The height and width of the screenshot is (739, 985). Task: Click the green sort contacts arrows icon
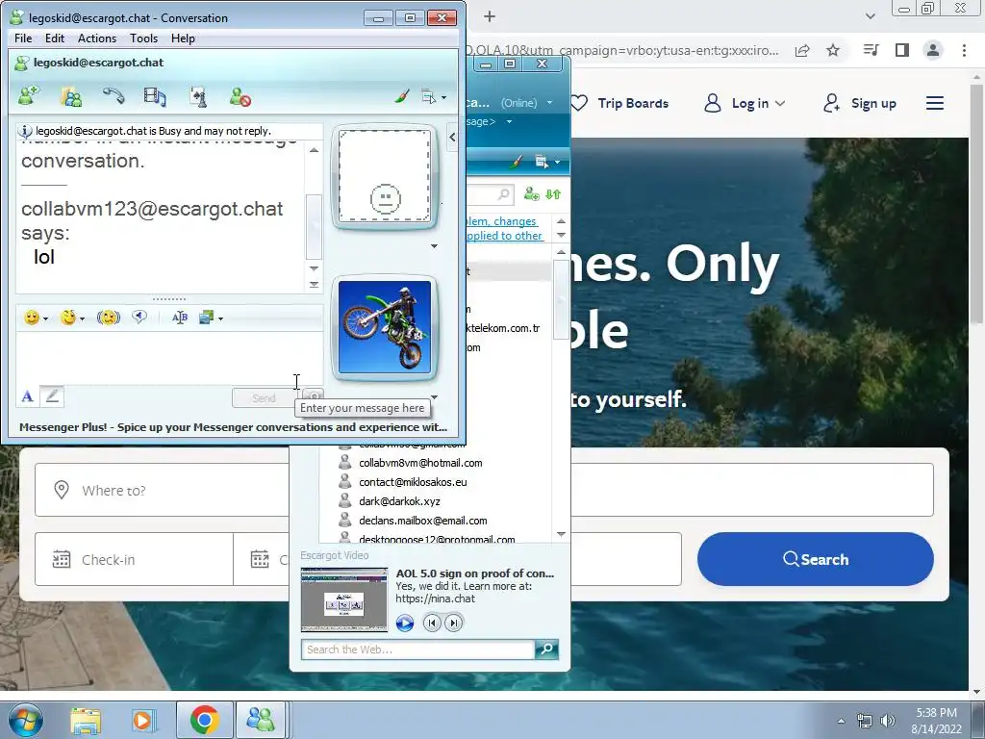tap(553, 194)
